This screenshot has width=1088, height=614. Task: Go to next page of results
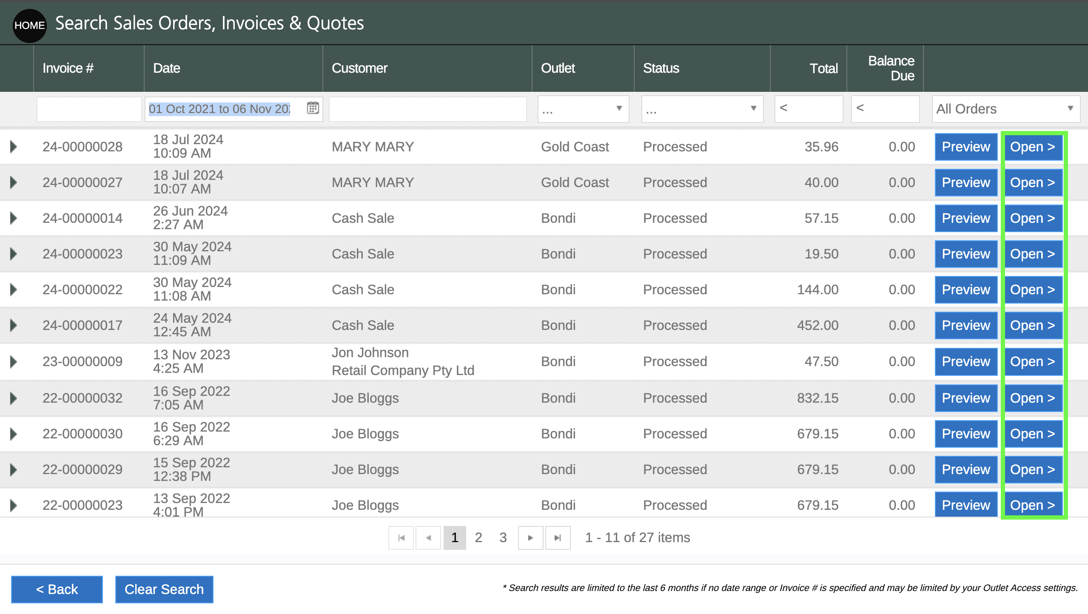(530, 537)
